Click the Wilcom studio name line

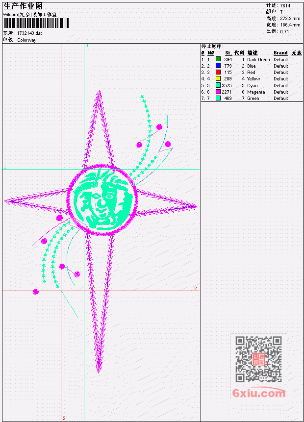[x=29, y=15]
